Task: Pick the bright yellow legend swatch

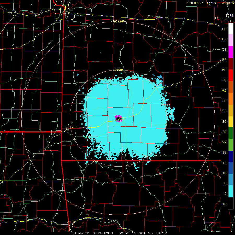Action: (231, 122)
